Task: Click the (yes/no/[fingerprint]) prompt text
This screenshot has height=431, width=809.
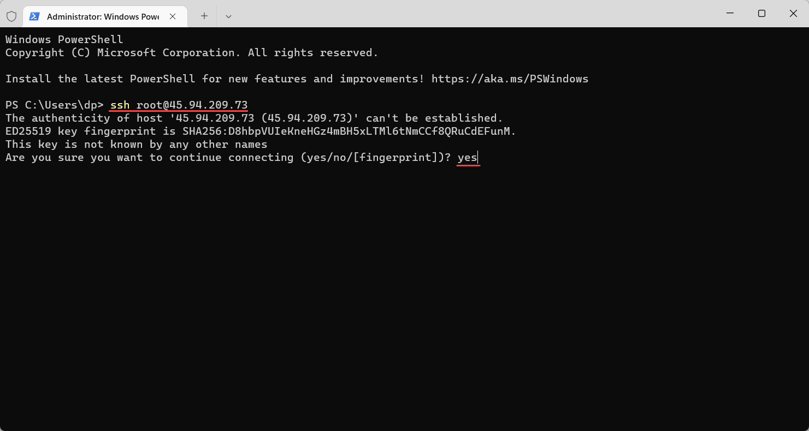Action: click(373, 158)
